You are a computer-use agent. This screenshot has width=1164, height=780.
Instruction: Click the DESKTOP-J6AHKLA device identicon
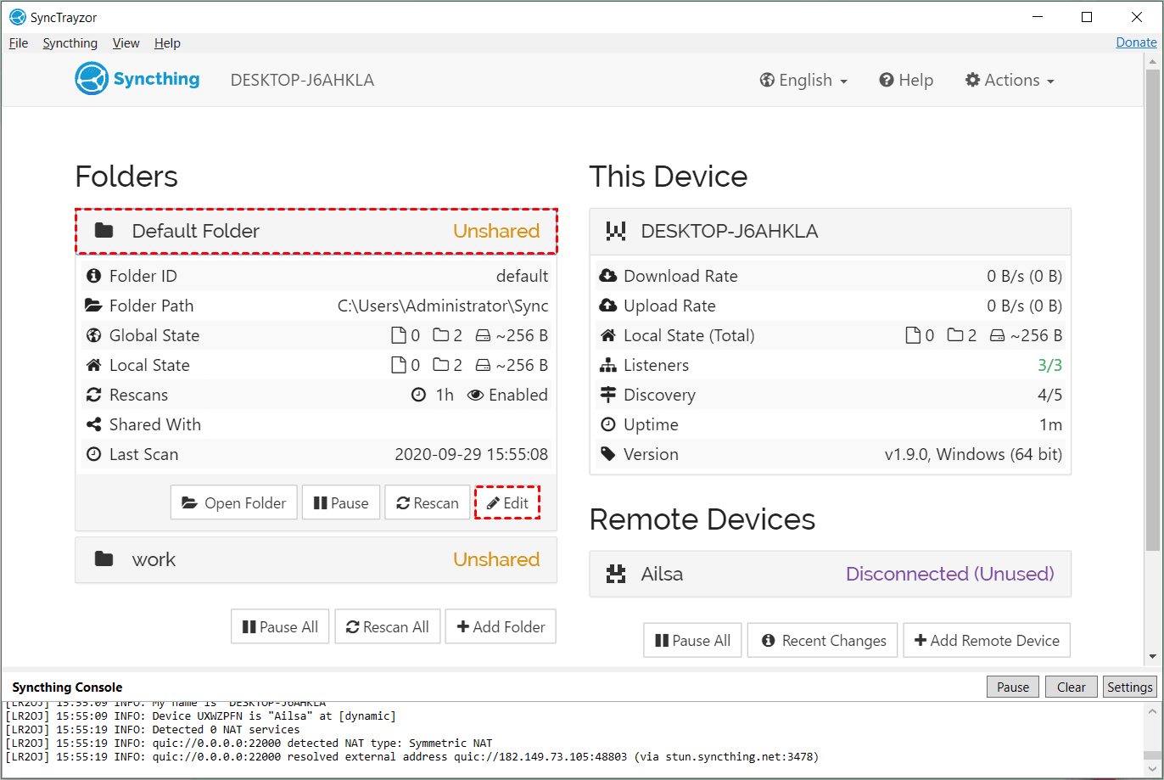coord(616,231)
